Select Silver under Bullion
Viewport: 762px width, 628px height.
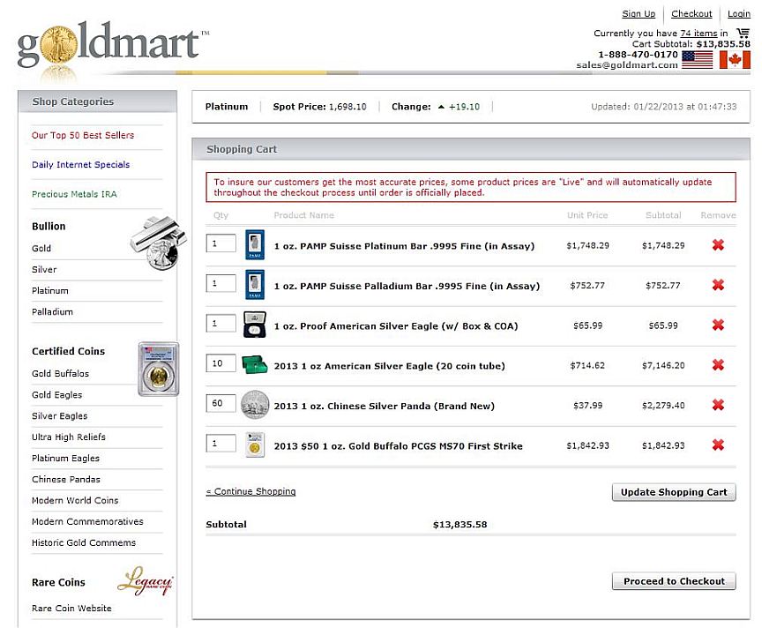[44, 269]
